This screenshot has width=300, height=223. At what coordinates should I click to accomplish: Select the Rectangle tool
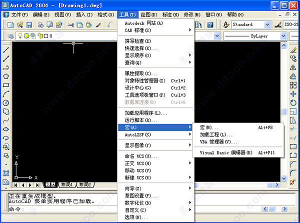5,85
